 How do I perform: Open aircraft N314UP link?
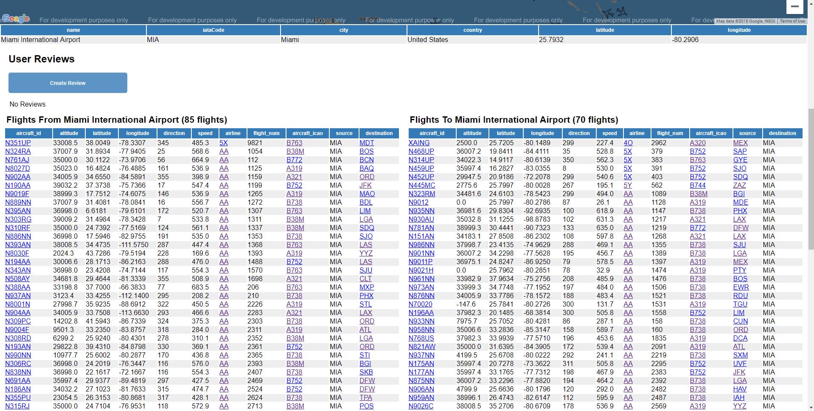tap(421, 160)
